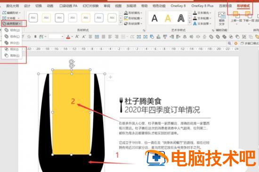Open 形状轮廓 (Shape Outline) dropdown
This screenshot has width=259, height=172.
[x=133, y=18]
